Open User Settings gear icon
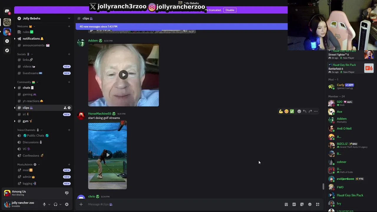The image size is (377, 212). 67,204
